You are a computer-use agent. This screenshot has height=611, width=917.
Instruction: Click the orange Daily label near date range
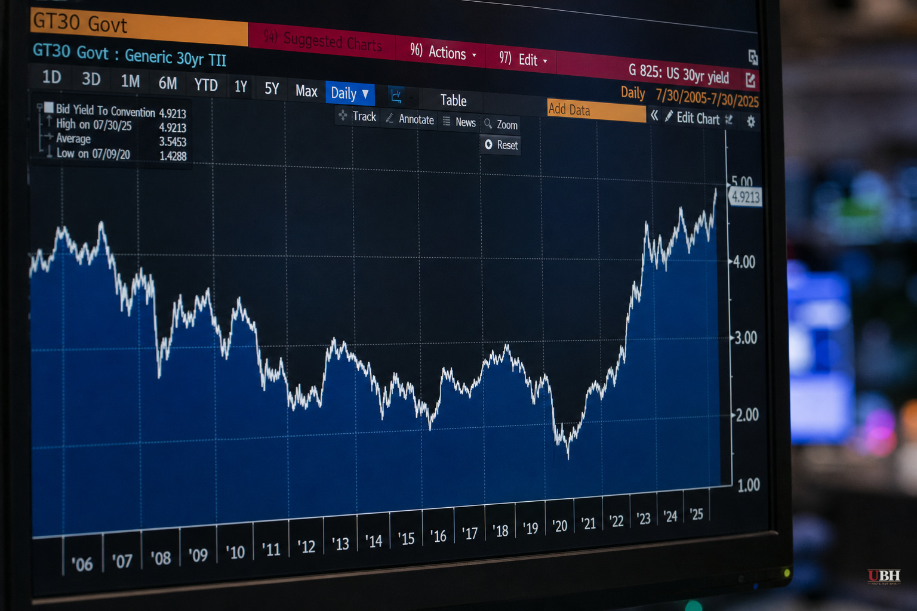633,92
